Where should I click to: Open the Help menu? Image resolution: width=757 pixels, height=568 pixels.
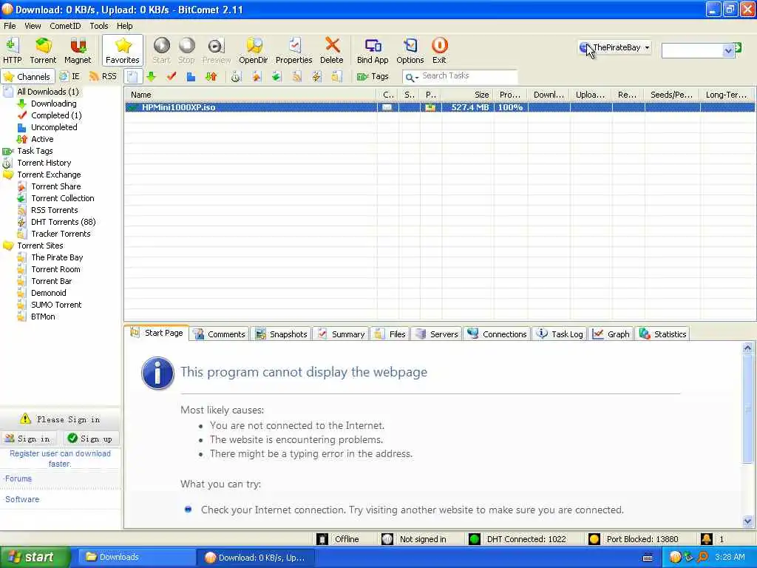click(124, 26)
